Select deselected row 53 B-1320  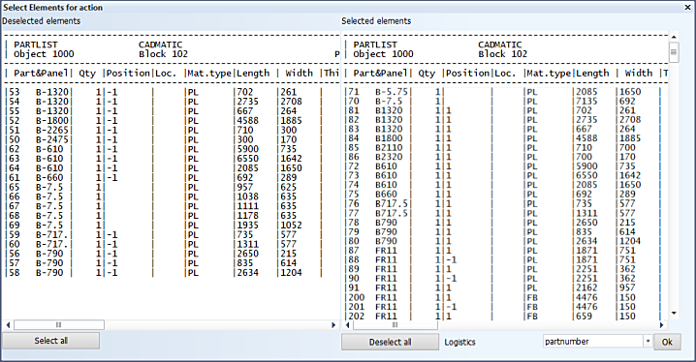coord(172,92)
